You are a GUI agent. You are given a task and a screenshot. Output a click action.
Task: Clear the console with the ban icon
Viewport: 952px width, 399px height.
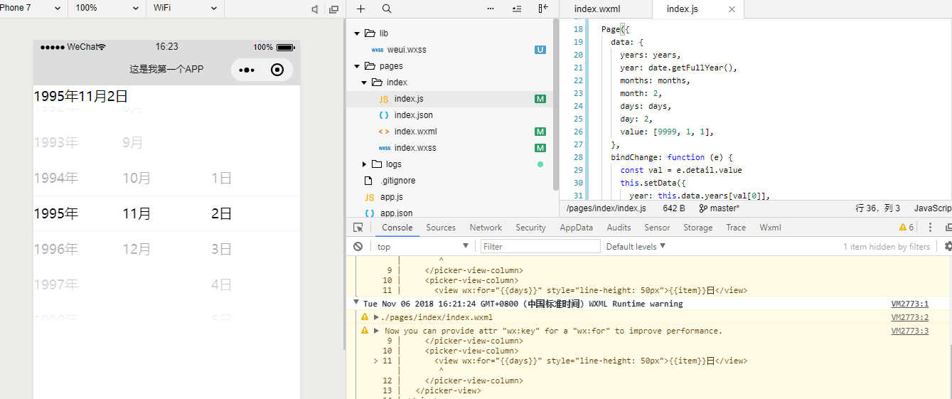[x=358, y=246]
